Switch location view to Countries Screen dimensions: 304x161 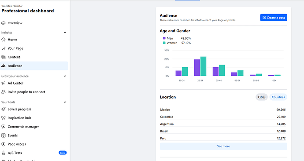[278, 97]
